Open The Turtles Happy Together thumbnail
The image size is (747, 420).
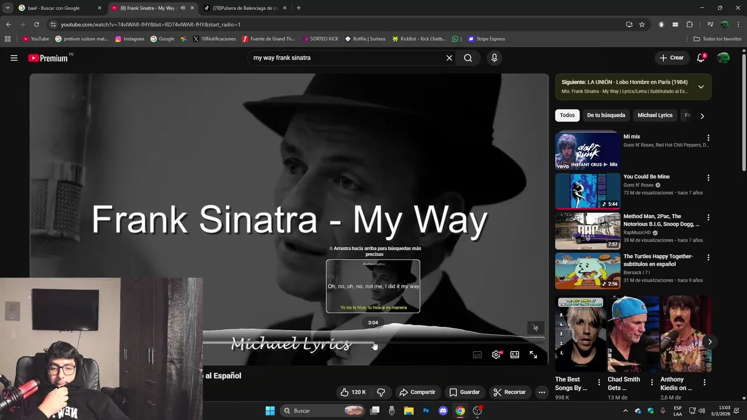coord(588,271)
